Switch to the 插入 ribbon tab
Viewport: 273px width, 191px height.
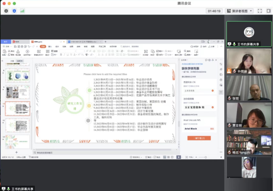(50, 46)
